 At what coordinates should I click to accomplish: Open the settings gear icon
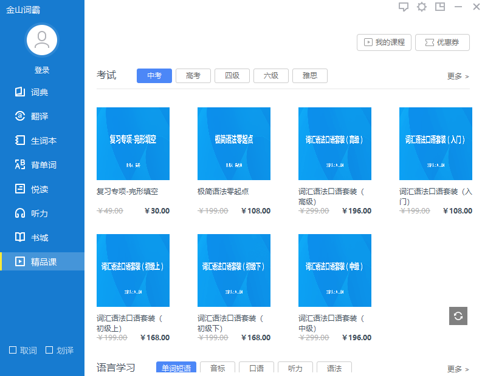422,7
